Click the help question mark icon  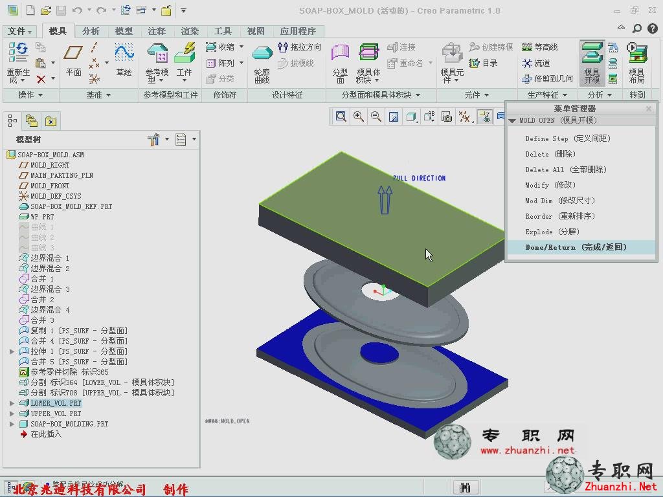pos(653,28)
